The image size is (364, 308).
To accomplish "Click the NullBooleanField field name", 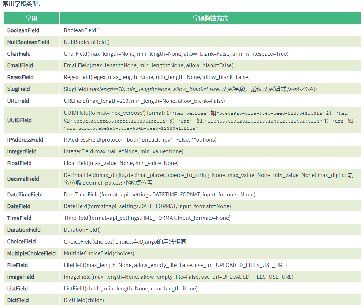I will pyautogui.click(x=28, y=42).
